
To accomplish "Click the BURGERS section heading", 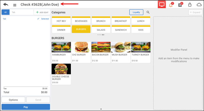I will pos(58,38).
